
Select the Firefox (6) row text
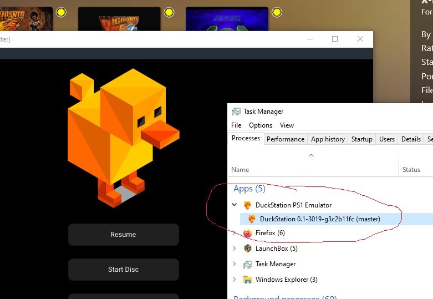270,233
